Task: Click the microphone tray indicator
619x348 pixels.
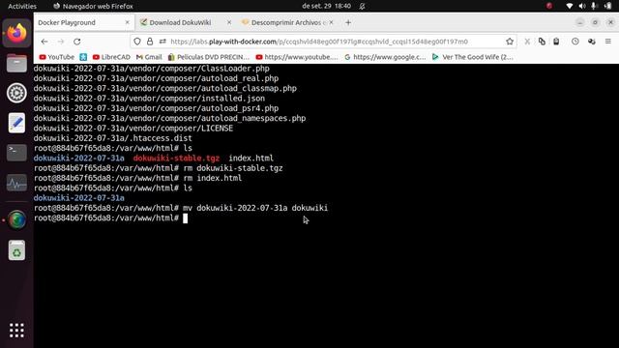Action: point(593,6)
